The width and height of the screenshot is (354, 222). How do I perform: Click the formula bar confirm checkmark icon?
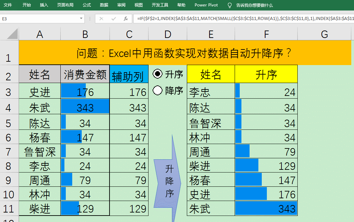point(114,19)
